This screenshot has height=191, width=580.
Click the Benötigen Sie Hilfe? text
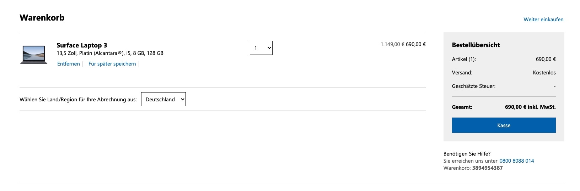tap(467, 154)
